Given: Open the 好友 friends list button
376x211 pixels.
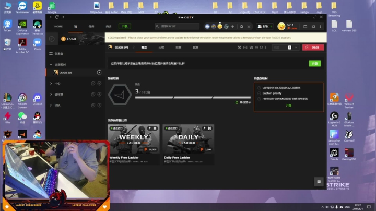Looking at the screenshot, I should pos(264,26).
